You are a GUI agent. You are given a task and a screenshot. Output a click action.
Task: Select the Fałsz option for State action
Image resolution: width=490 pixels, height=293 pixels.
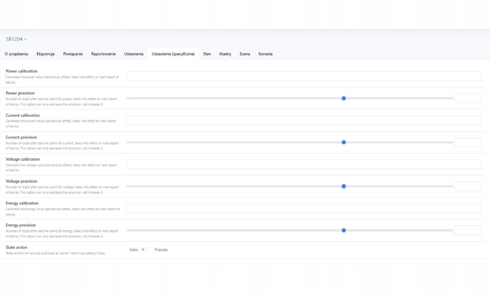click(134, 250)
